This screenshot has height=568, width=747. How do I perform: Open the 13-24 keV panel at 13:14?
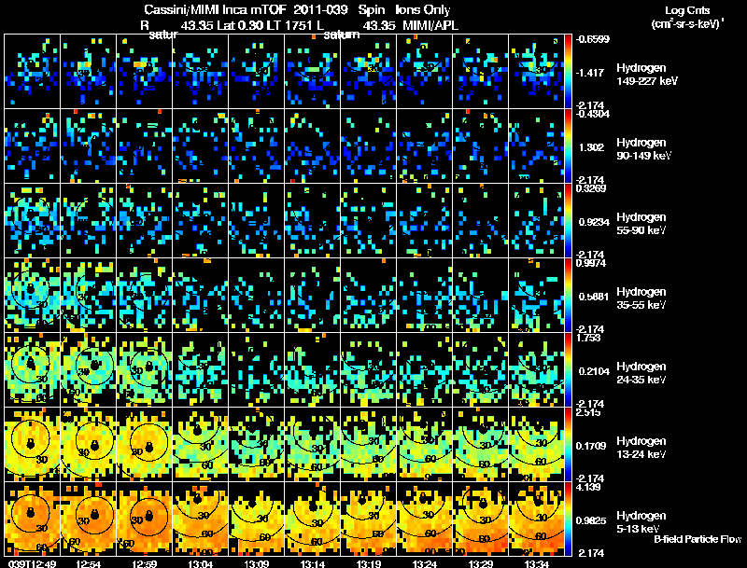tap(313, 445)
